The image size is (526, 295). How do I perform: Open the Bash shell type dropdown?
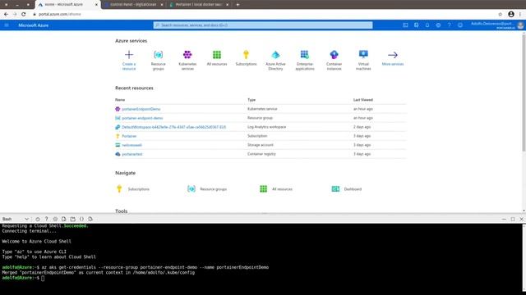(16, 219)
